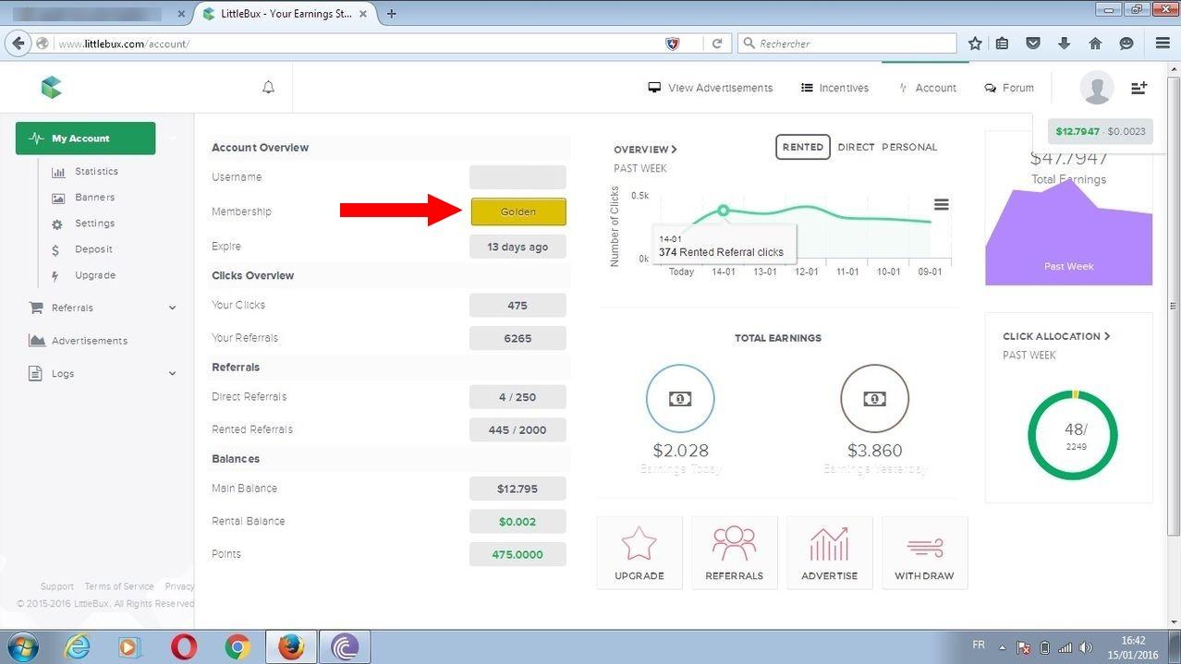Open the user avatar profile
Screen dimensions: 1181x664
[x=1097, y=88]
